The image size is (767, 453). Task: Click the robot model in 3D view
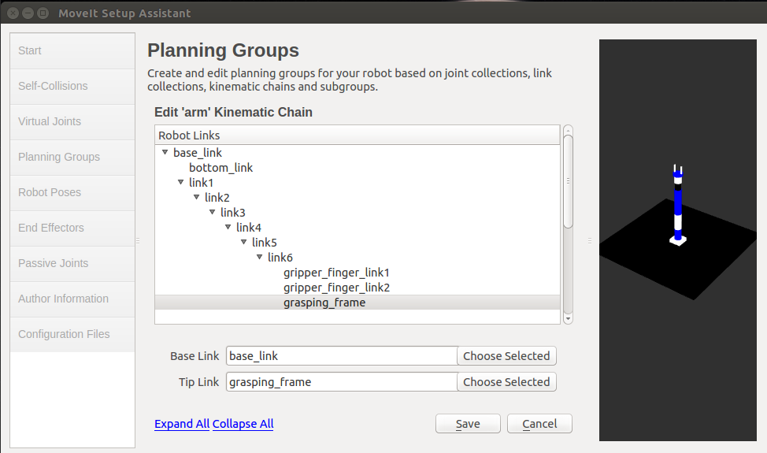pos(678,206)
